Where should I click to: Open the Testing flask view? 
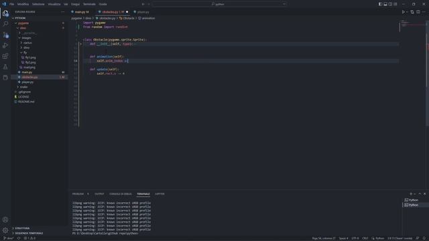[5, 67]
